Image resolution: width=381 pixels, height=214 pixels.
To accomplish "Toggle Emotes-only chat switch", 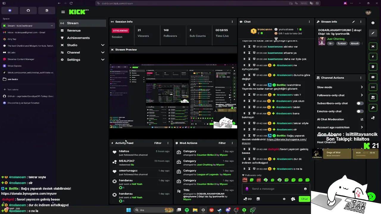I will pos(360,111).
